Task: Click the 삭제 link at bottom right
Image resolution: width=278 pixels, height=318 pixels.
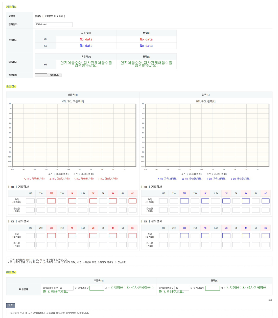Action: click(x=270, y=300)
